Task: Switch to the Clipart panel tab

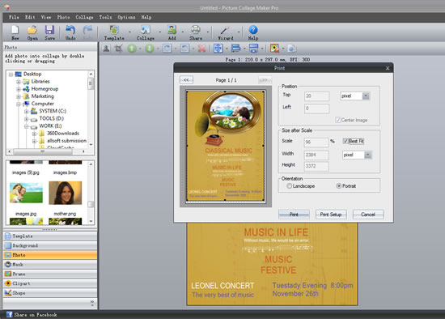Action: click(x=50, y=283)
